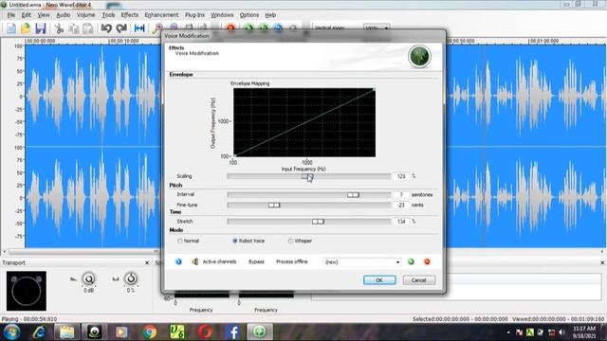Click the time Stretch slider handle
This screenshot has height=341, width=607.
point(319,222)
